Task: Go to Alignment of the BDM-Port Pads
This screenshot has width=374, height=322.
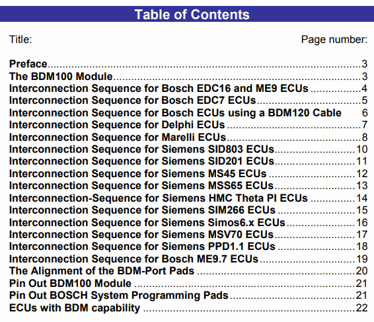Action: [188, 271]
